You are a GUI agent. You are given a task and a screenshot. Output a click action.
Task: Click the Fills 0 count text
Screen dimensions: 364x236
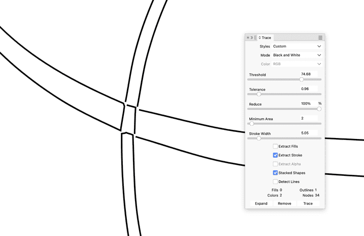(x=277, y=190)
